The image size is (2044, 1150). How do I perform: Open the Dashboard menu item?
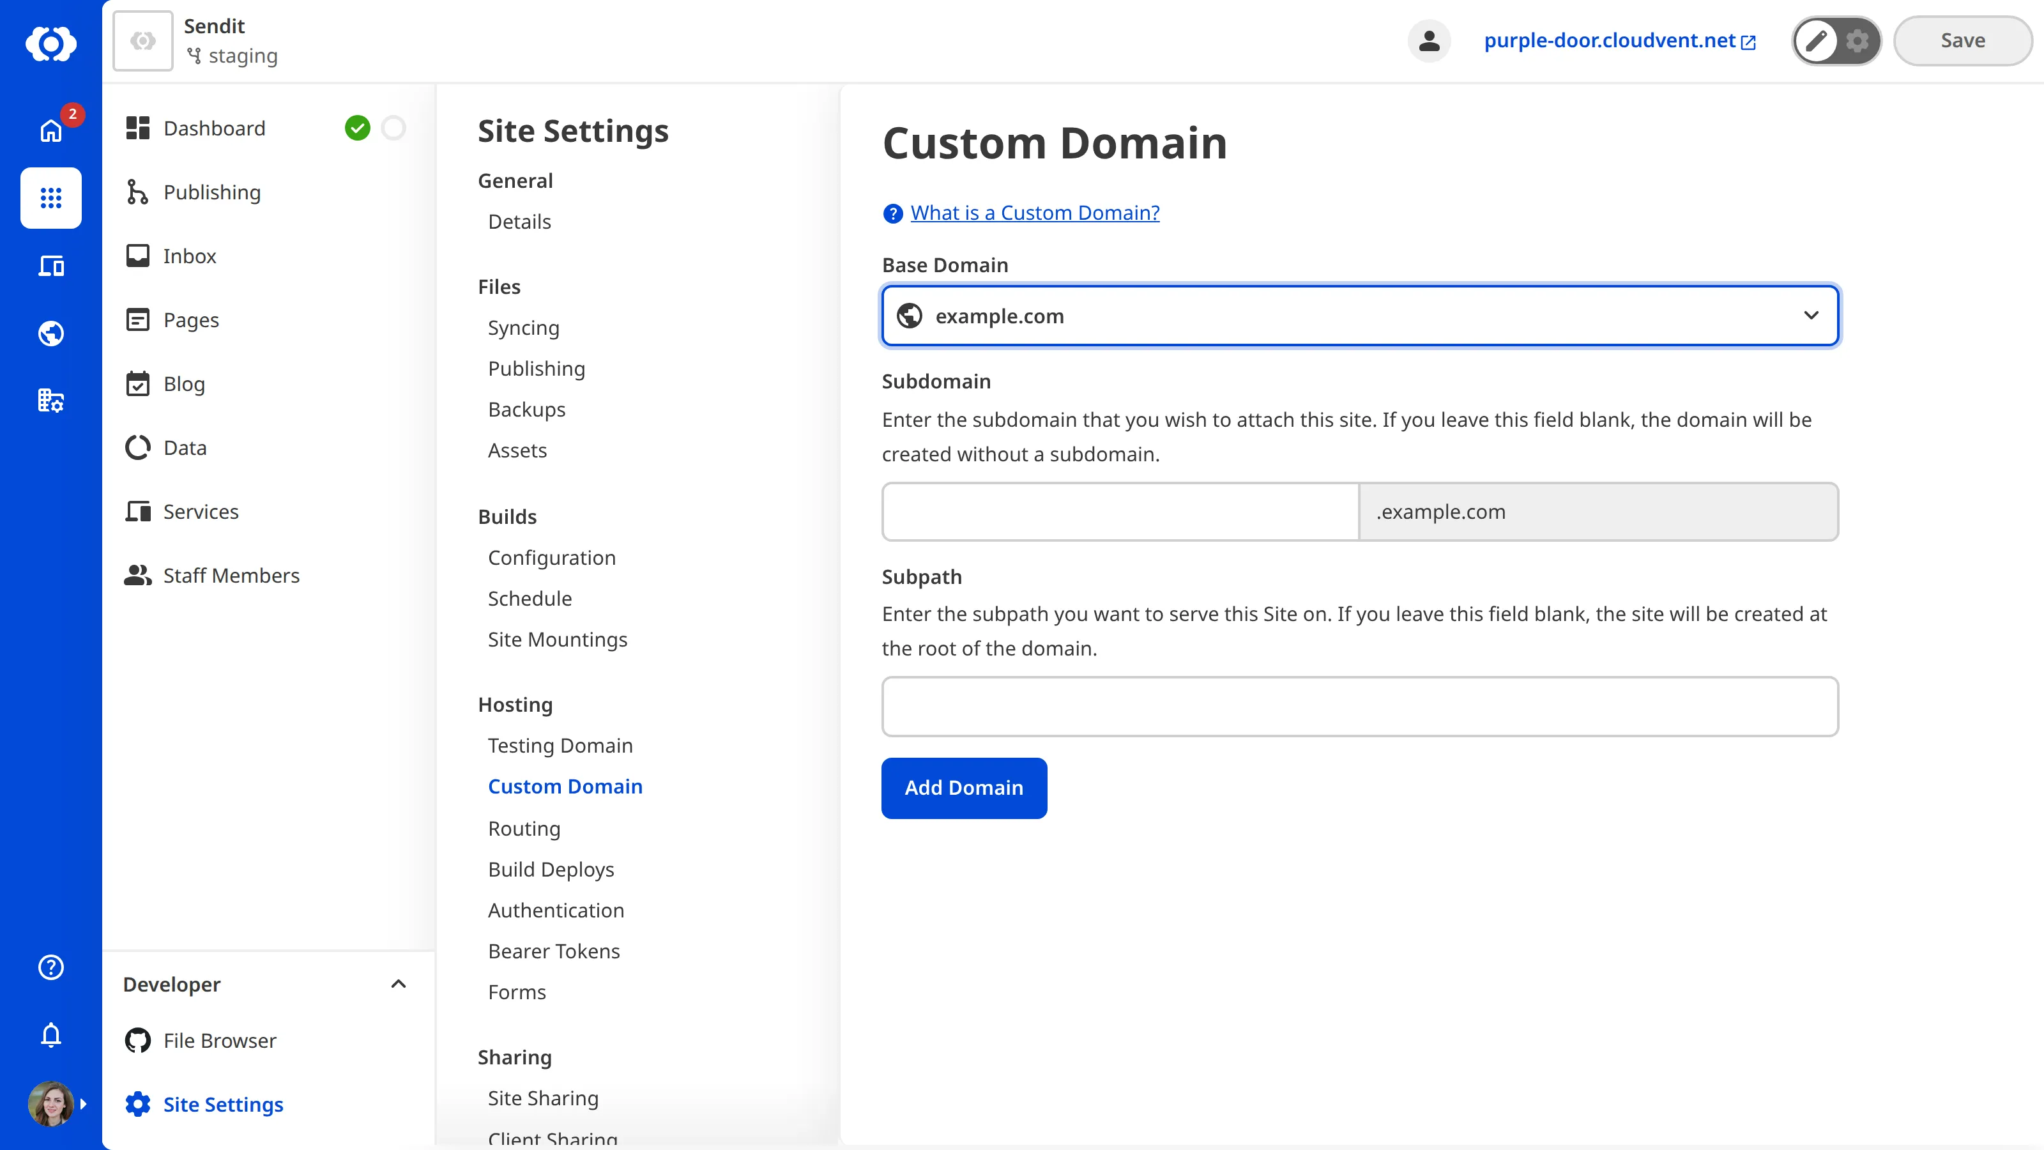214,128
